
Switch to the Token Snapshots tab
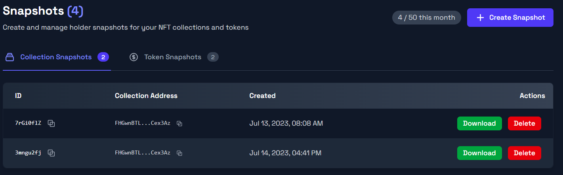coord(172,57)
